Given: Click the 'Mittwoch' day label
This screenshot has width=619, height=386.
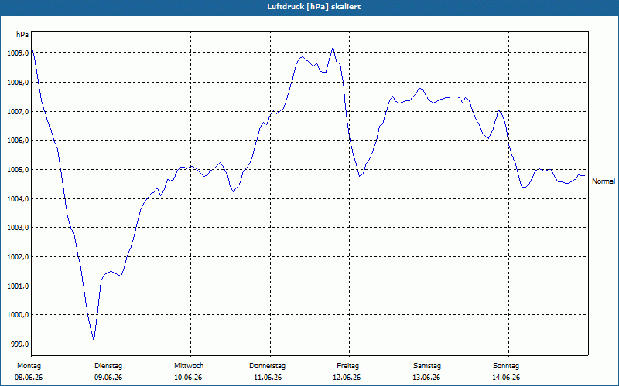Looking at the screenshot, I should click(x=189, y=366).
